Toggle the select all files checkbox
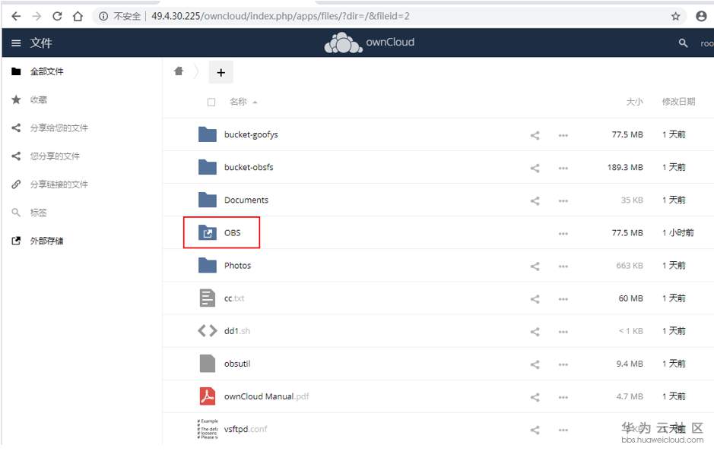This screenshot has height=451, width=714. (x=211, y=102)
